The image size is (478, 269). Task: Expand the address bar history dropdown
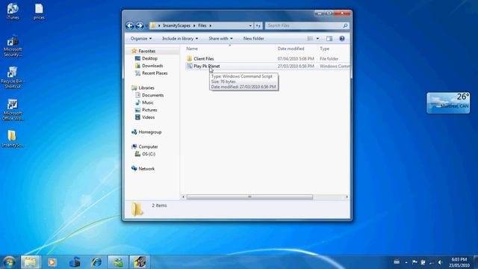250,25
